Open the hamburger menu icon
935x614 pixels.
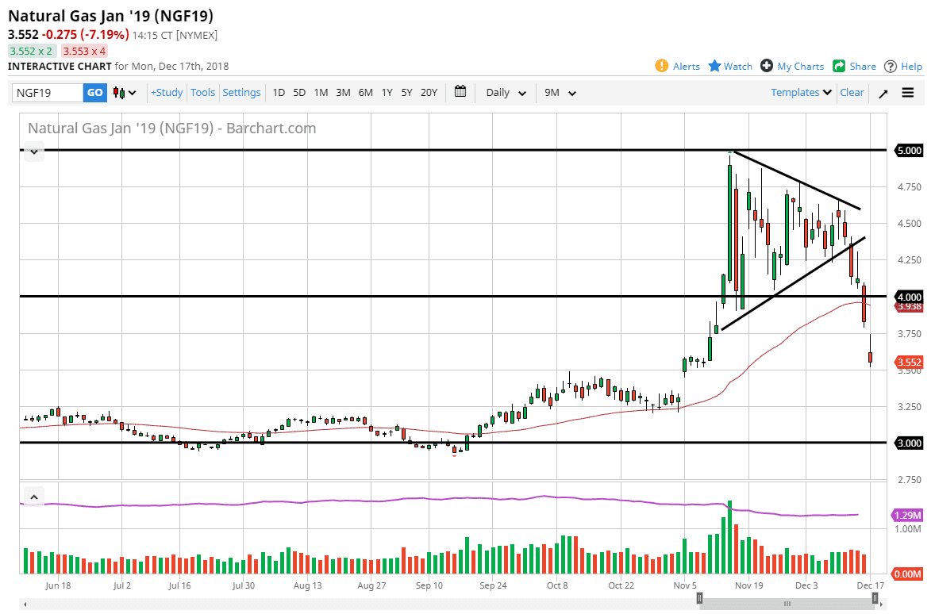pyautogui.click(x=908, y=93)
